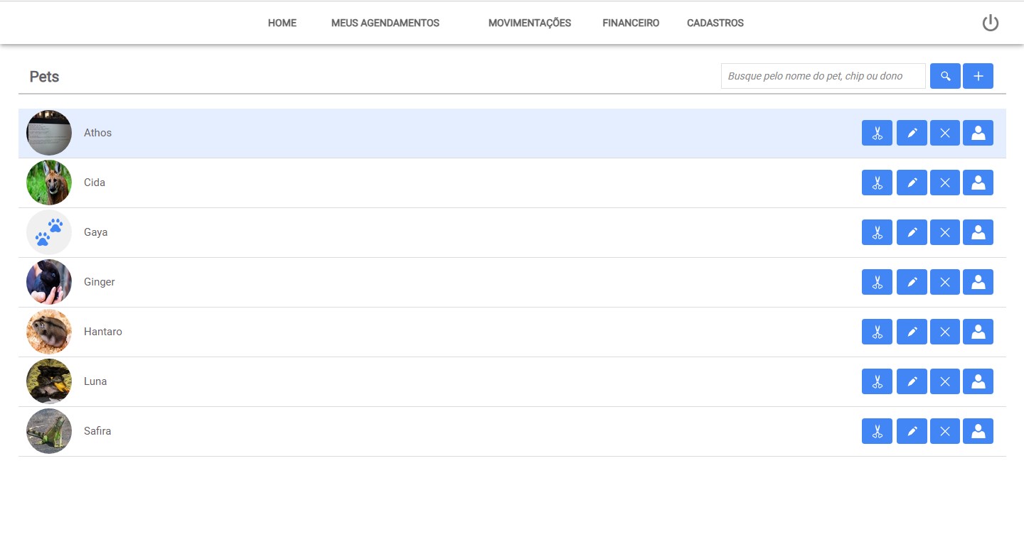This screenshot has height=549, width=1024.
Task: Select the Hantaro pet name
Action: pyautogui.click(x=103, y=332)
